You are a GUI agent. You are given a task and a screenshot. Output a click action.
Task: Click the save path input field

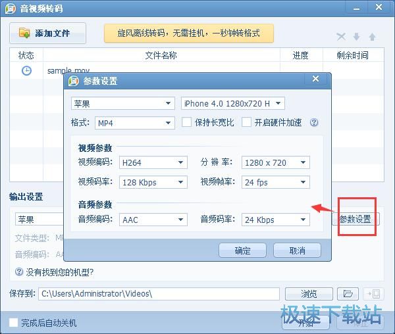159,293
